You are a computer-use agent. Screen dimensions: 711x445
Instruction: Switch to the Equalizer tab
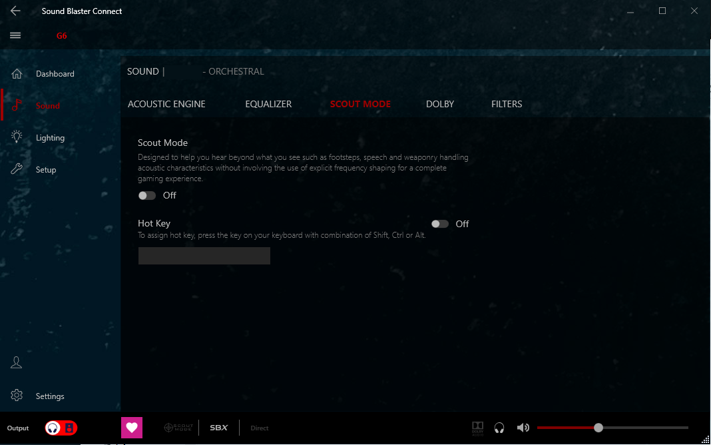(x=268, y=105)
